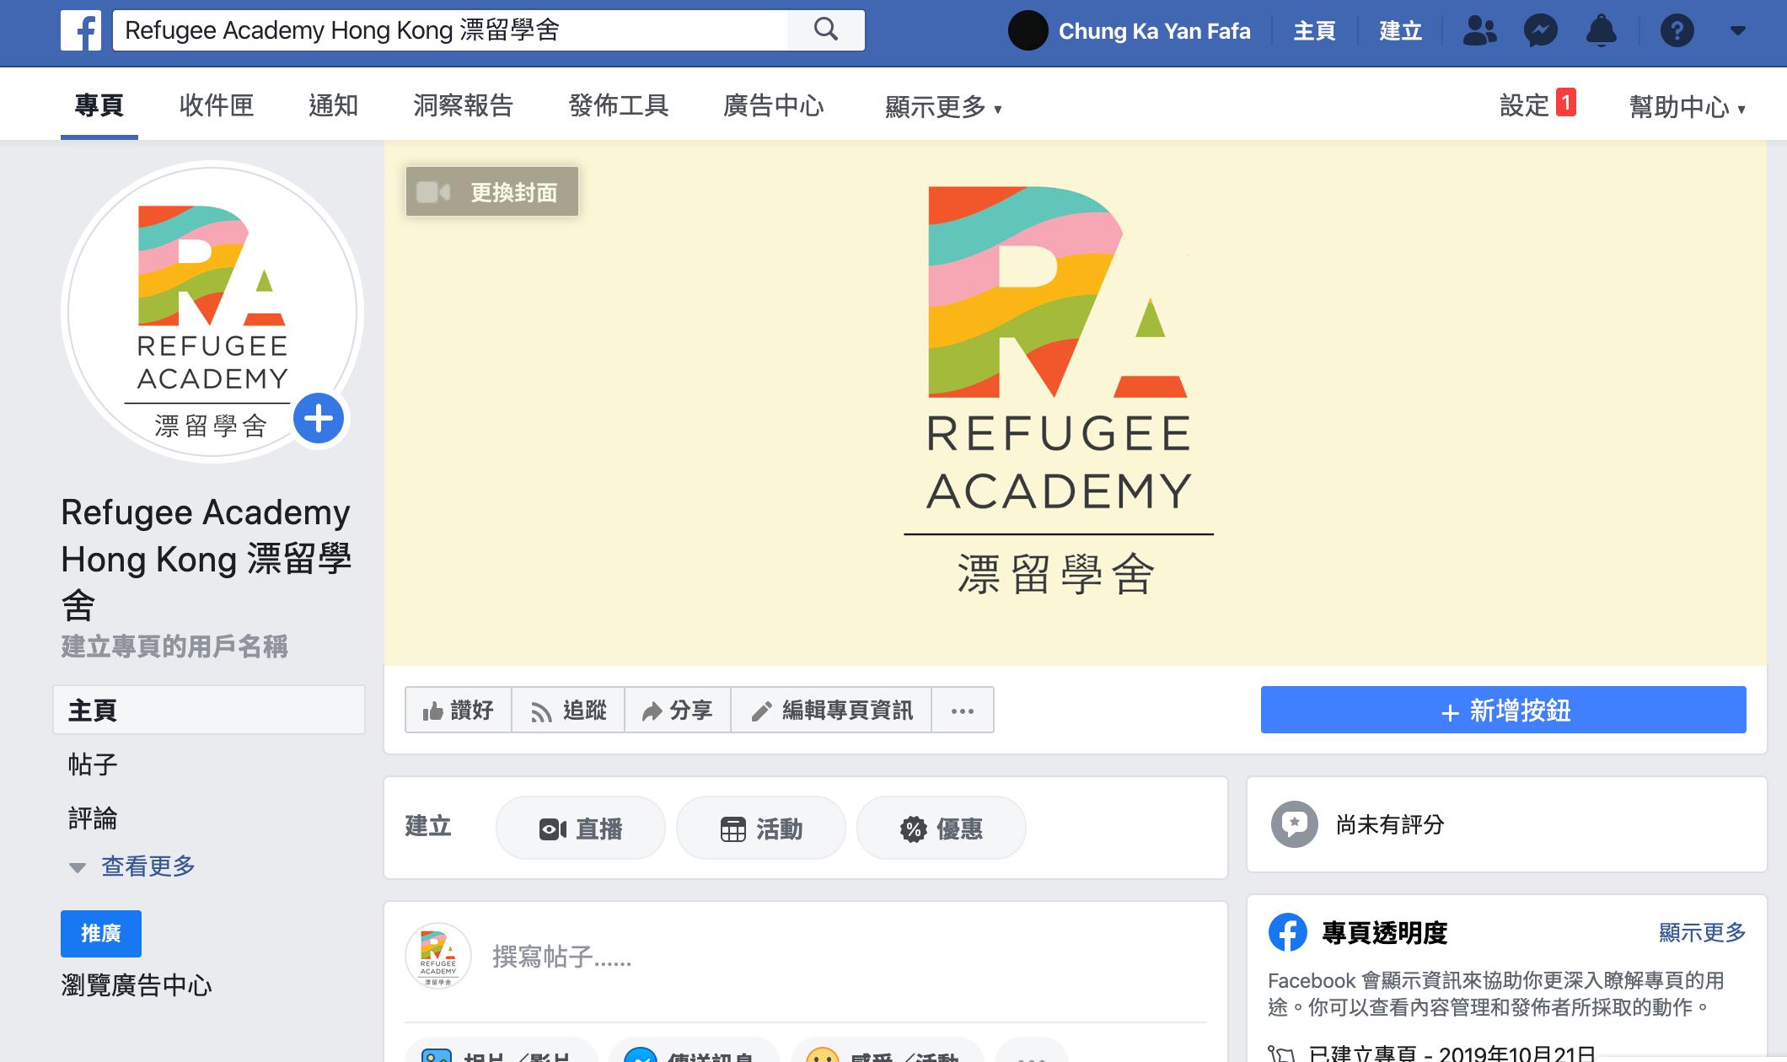Click the Facebook logo icon

[81, 31]
